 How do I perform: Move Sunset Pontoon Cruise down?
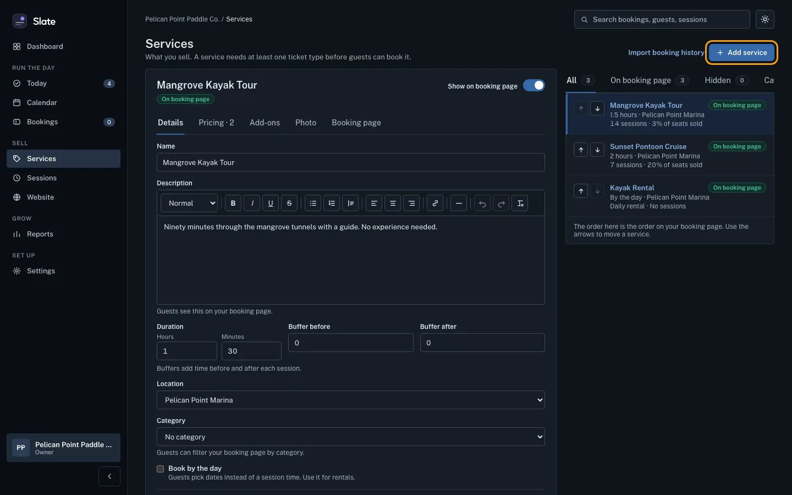coord(597,150)
